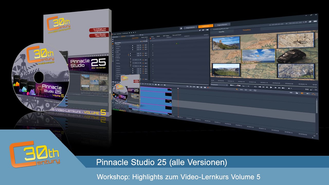The image size is (329, 185).
Task: Select the arrow selection tool under the preview
Action: 237,89
